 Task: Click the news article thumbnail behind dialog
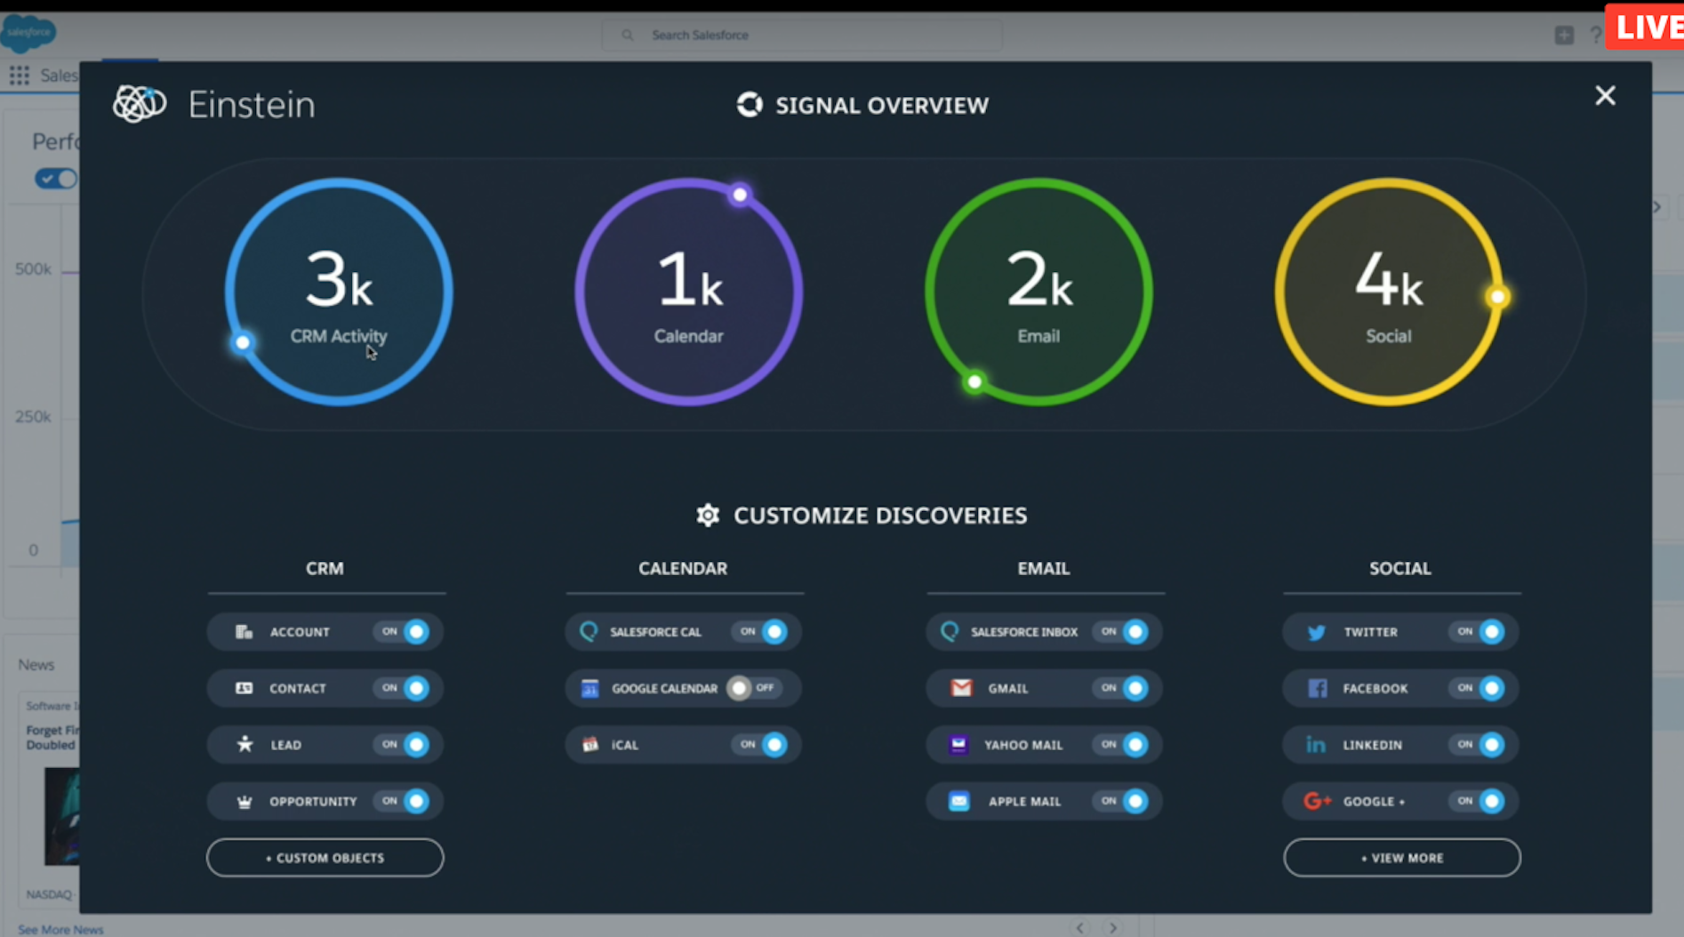(62, 816)
